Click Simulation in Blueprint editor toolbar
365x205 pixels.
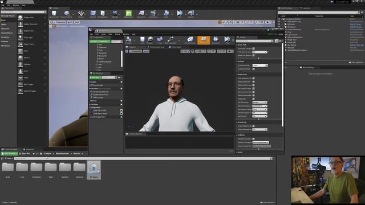click(216, 40)
